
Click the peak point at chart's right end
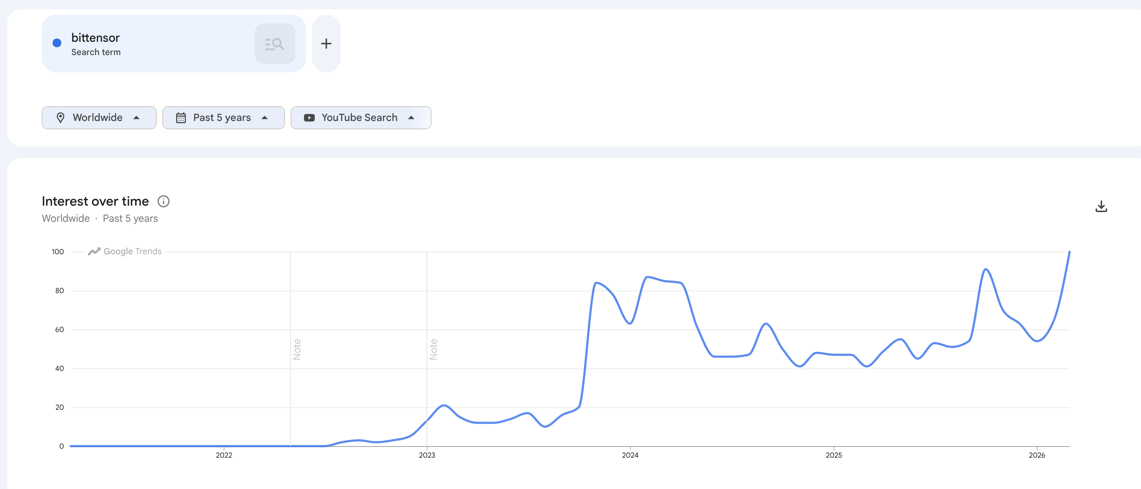pos(1069,252)
